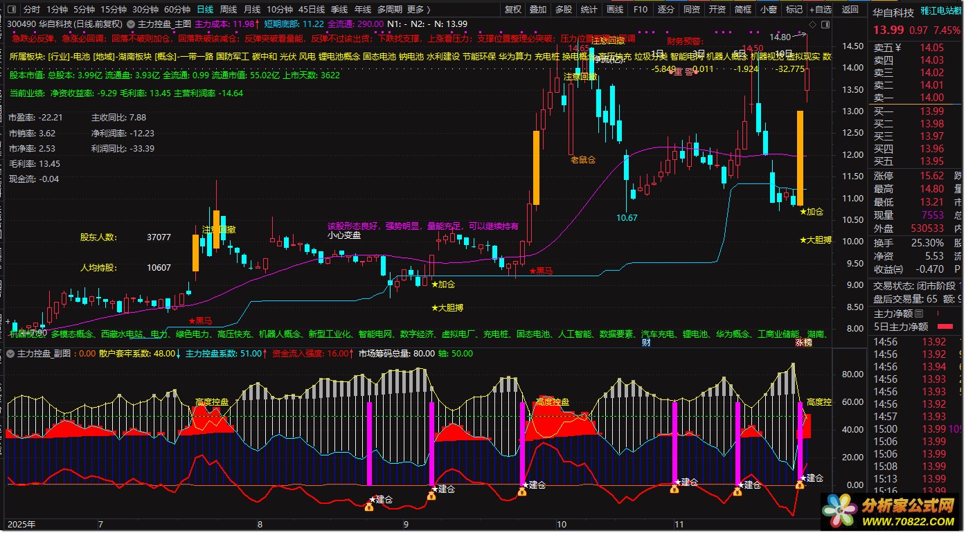Select the 60分钟 period tab
This screenshot has height=533, width=966.
(x=177, y=10)
